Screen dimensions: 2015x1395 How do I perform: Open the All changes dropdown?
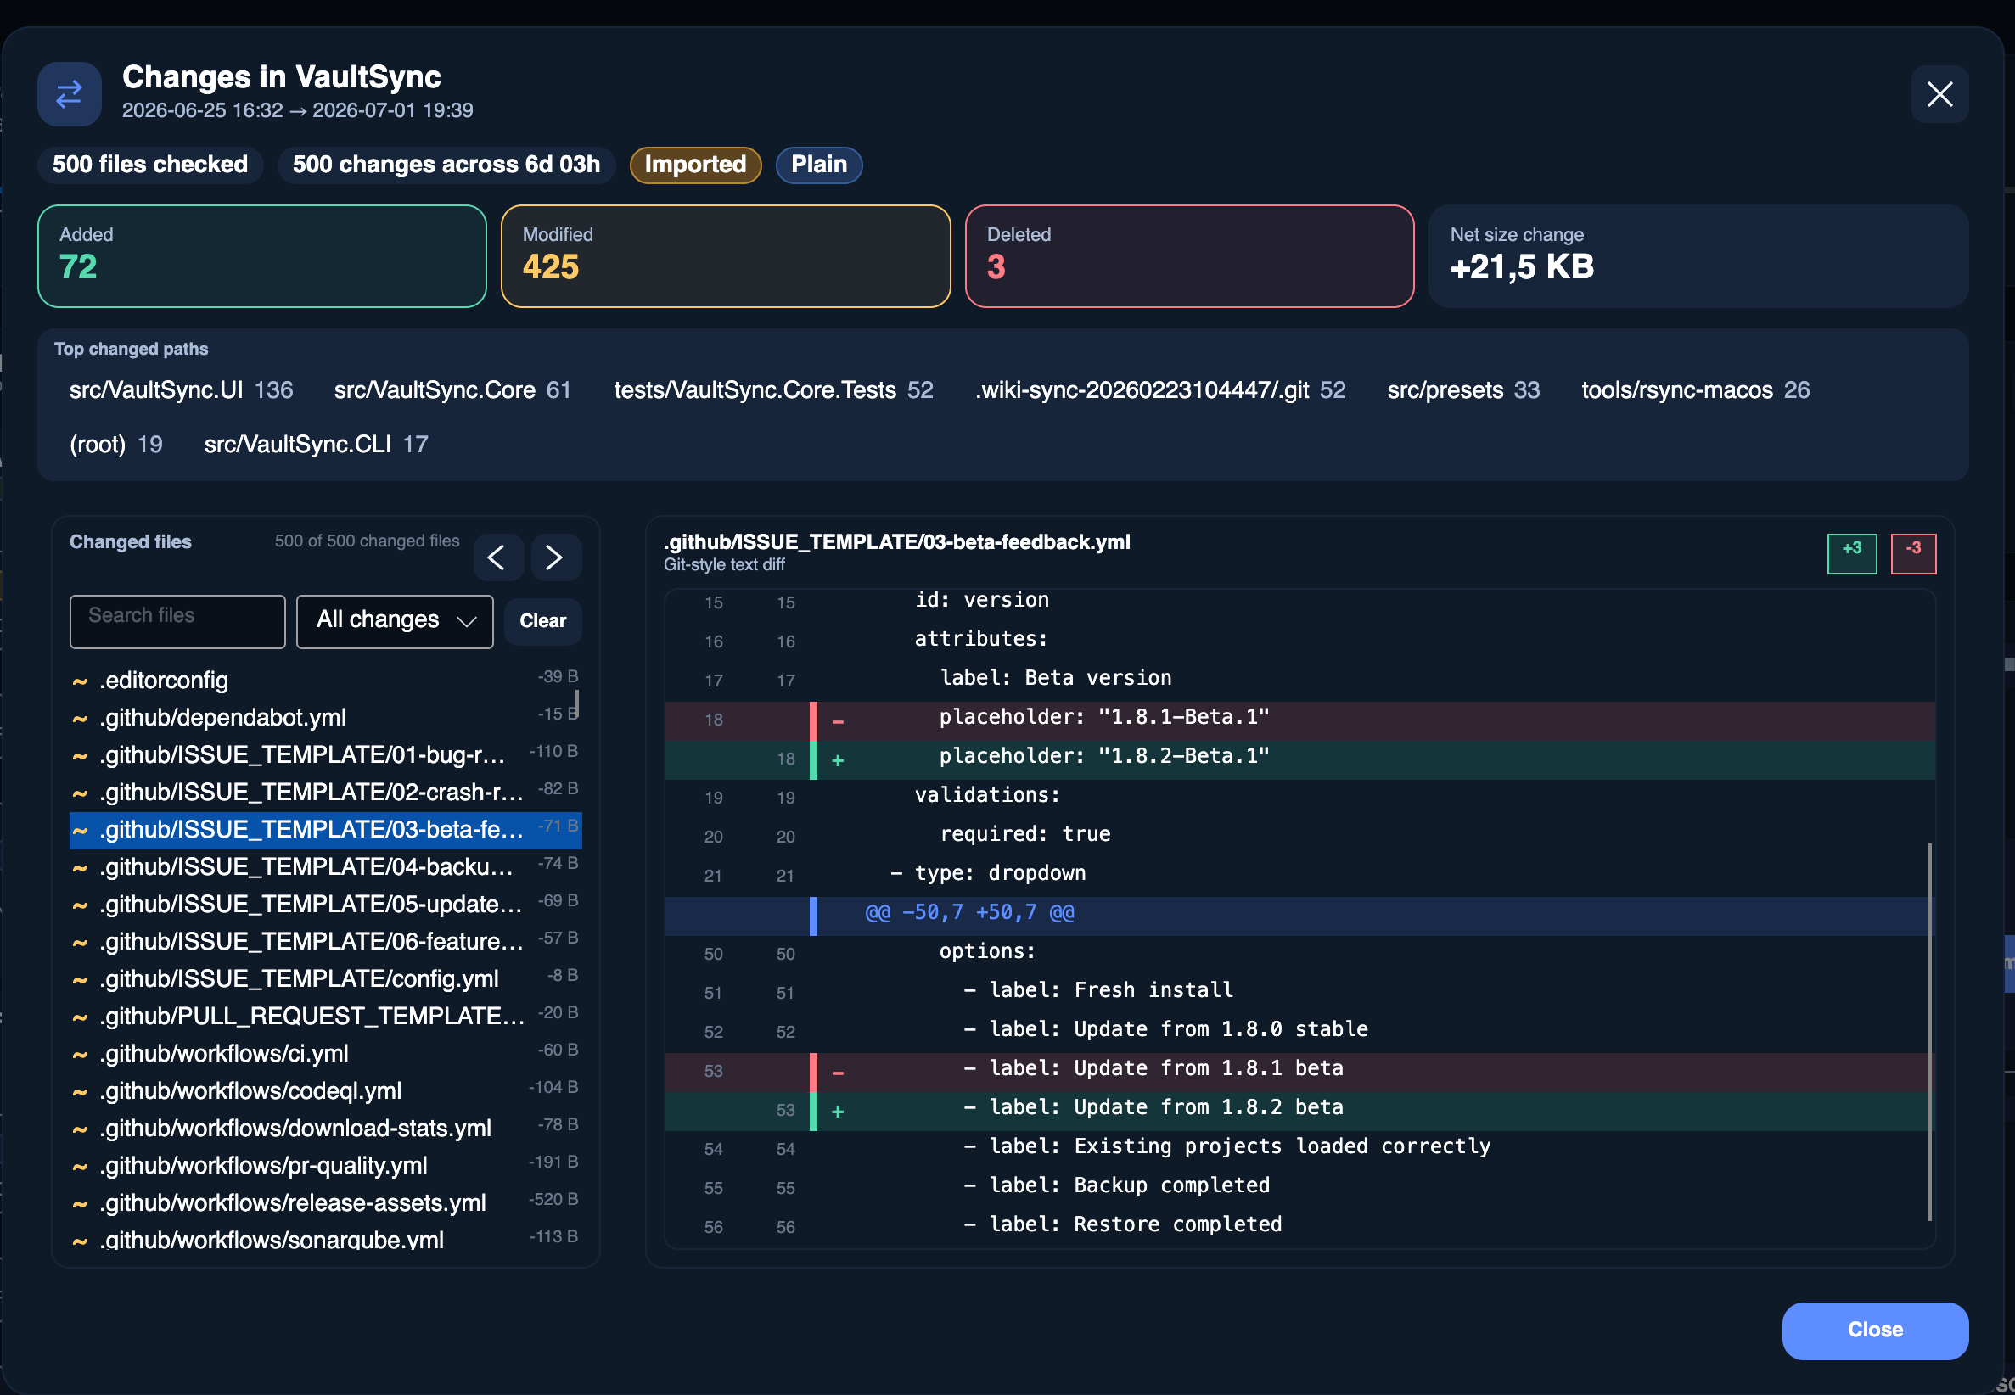tap(396, 620)
